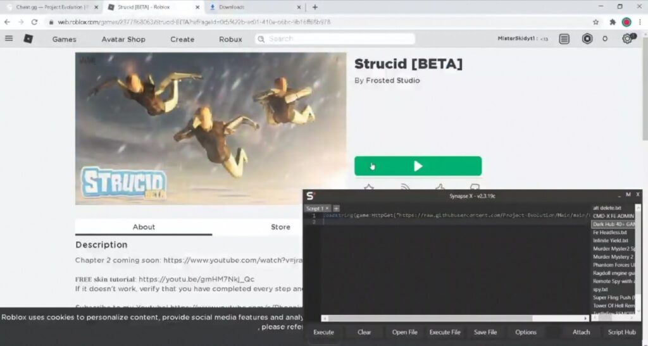The height and width of the screenshot is (346, 648).
Task: Open the Roblox notifications stream icon
Action: (x=564, y=39)
